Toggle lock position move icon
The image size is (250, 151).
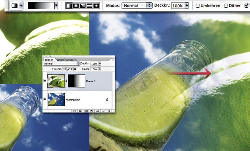tap(71, 69)
